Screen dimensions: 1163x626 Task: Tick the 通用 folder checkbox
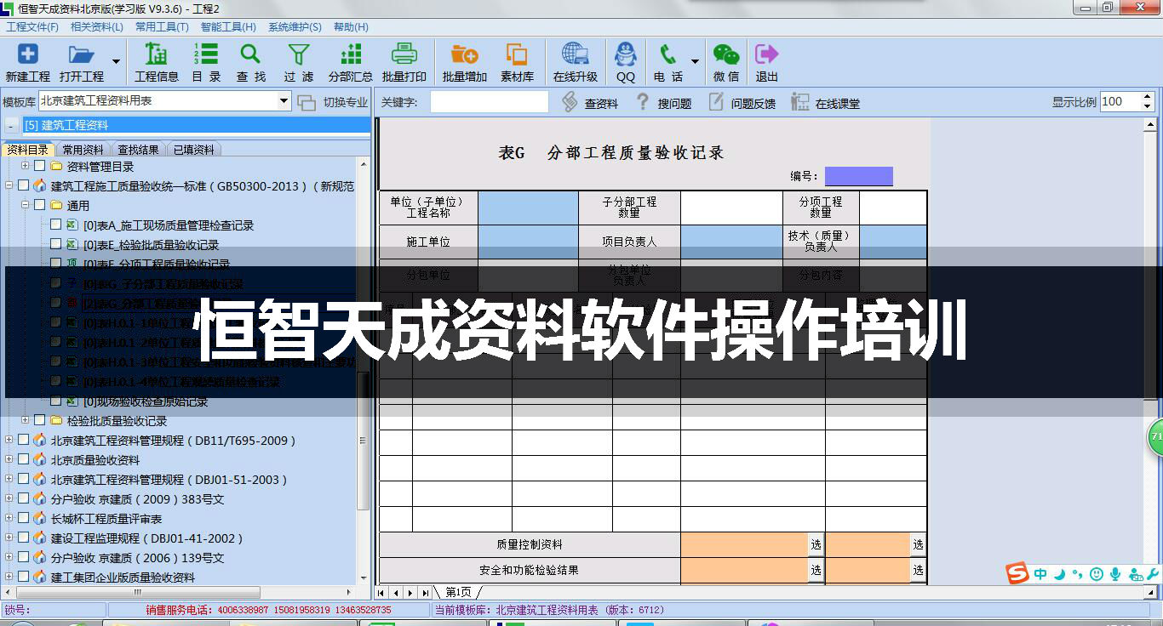pos(39,205)
